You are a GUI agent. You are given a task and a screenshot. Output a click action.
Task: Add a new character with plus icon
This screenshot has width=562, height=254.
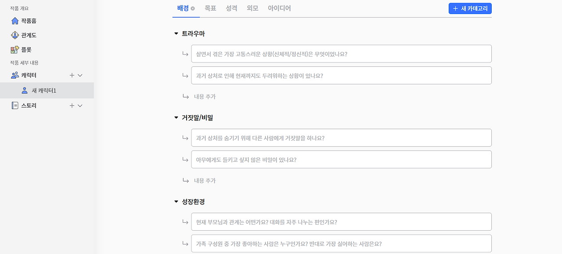(72, 75)
